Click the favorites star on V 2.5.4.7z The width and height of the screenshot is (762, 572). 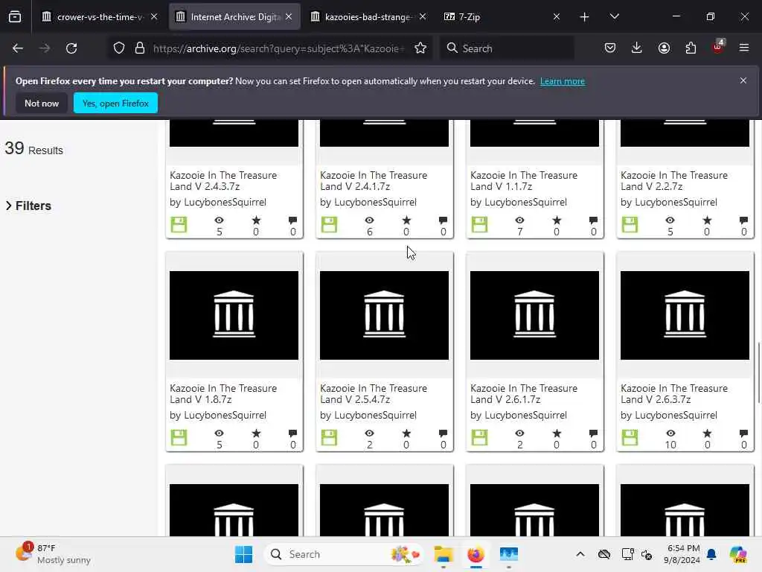406,433
